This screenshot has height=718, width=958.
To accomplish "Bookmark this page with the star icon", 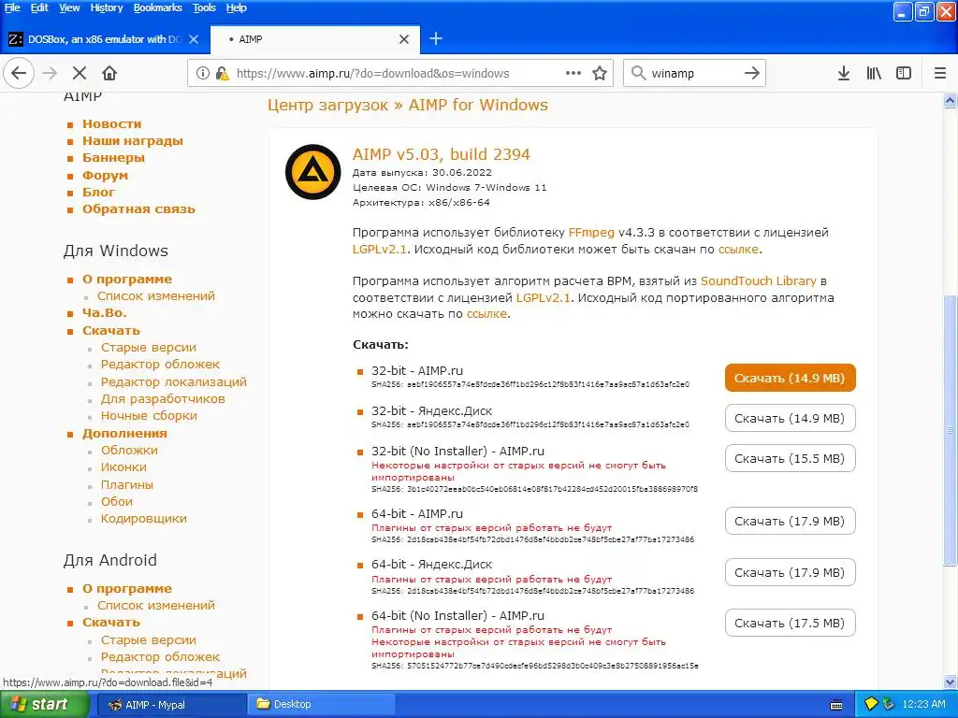I will point(600,73).
